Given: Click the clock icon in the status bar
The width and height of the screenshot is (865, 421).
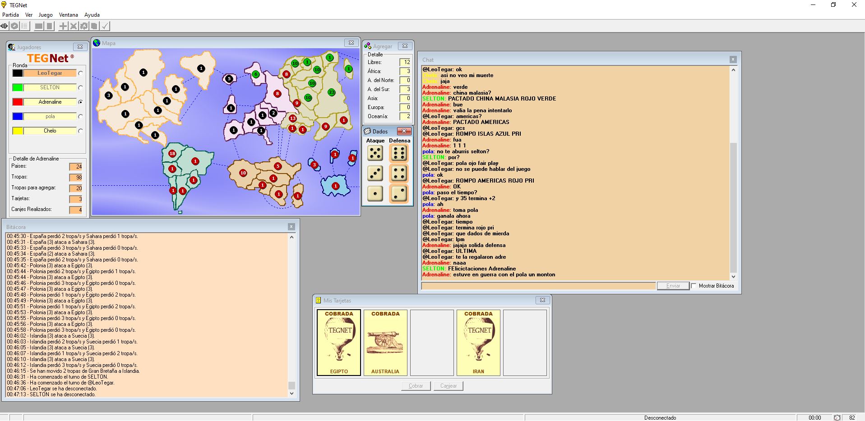Looking at the screenshot, I should 837,417.
